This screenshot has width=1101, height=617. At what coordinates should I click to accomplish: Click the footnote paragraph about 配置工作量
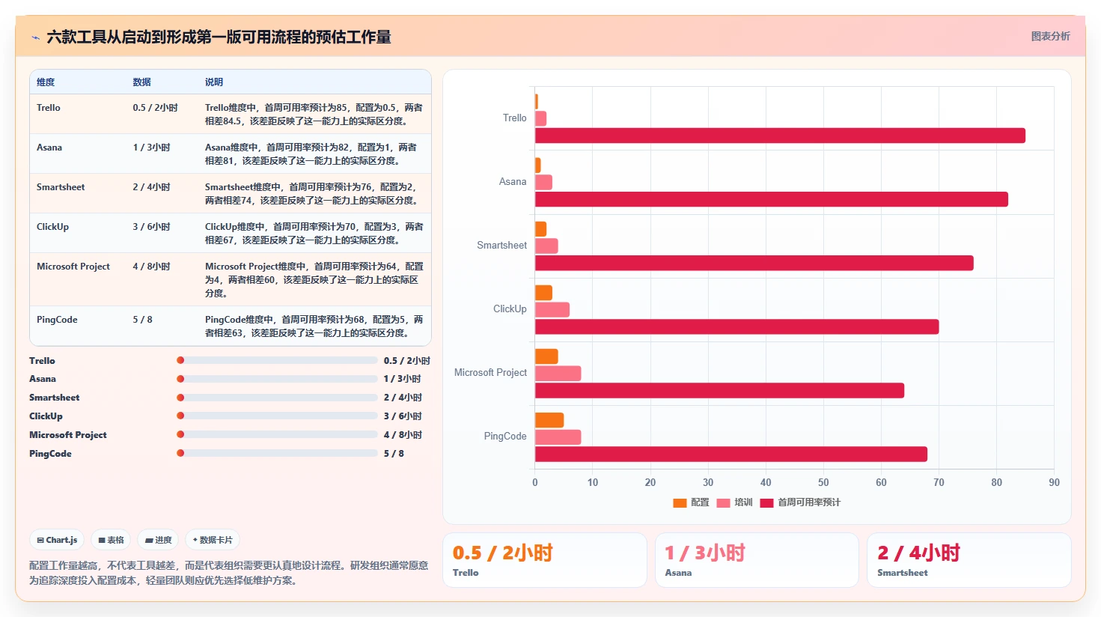(x=229, y=573)
